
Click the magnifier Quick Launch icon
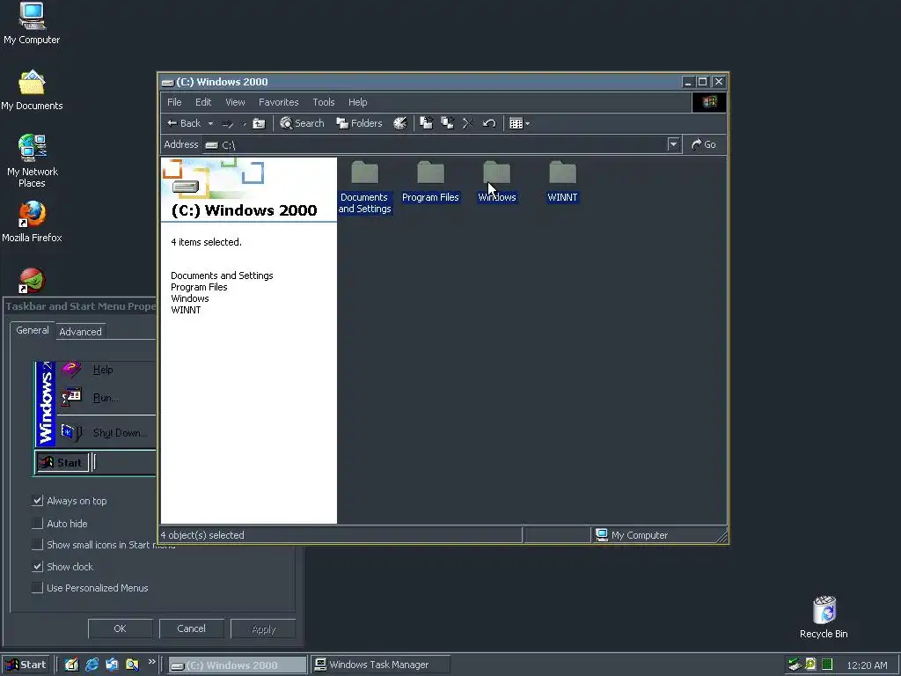(132, 665)
